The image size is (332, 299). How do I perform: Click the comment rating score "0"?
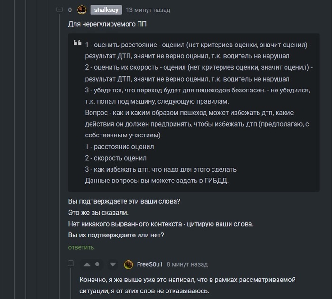70,10
